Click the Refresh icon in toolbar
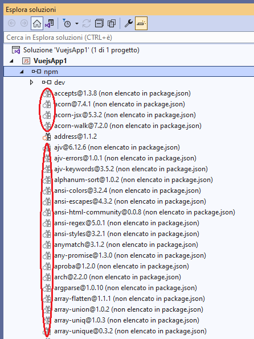 87,23
